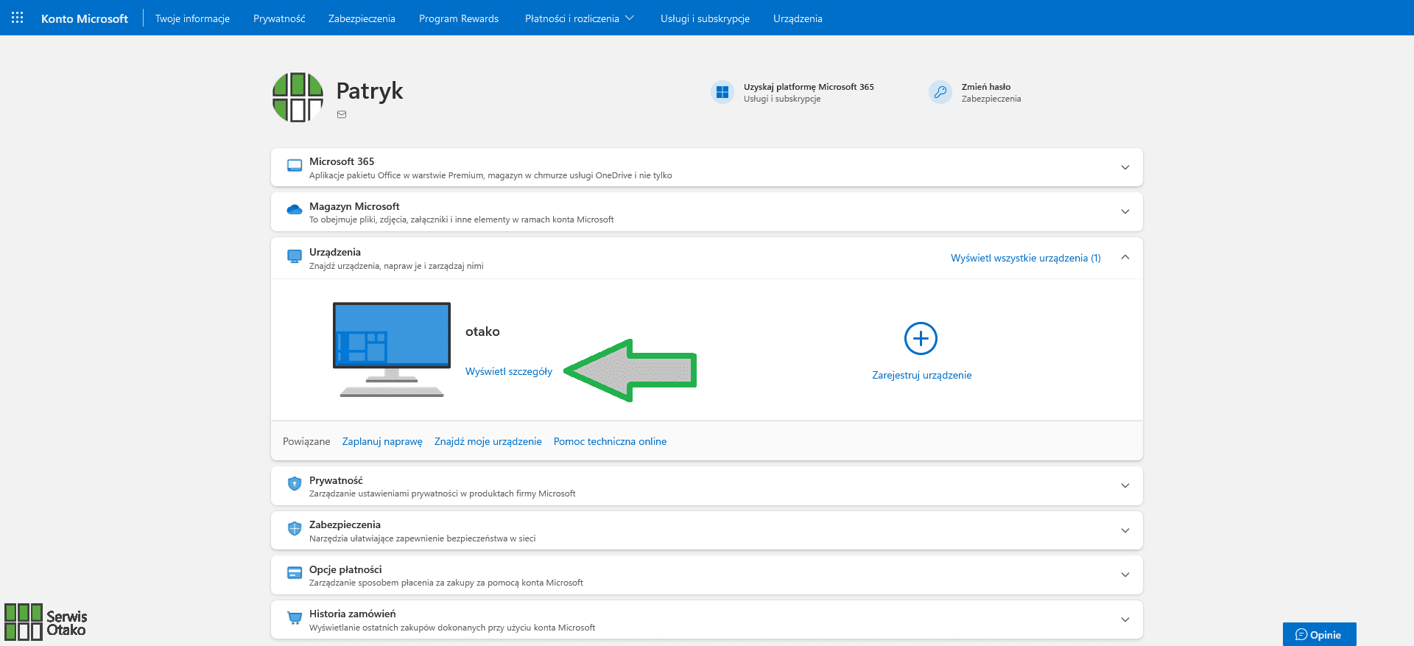
Task: Click the Microsoft 365 windows logo icon
Action: (x=722, y=92)
